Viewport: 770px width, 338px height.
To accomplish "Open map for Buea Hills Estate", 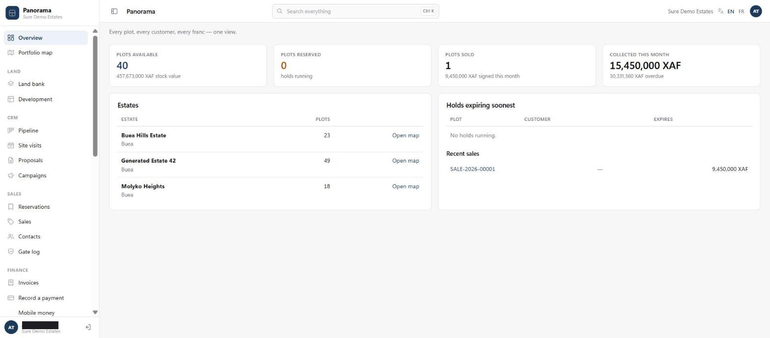I will pyautogui.click(x=406, y=136).
